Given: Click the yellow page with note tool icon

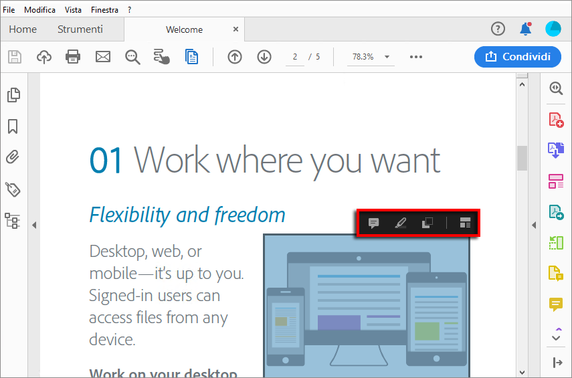Looking at the screenshot, I should tap(556, 273).
